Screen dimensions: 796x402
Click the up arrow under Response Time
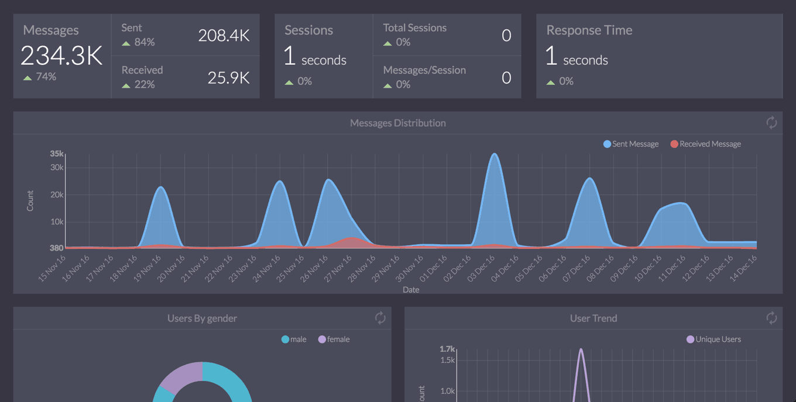point(551,82)
